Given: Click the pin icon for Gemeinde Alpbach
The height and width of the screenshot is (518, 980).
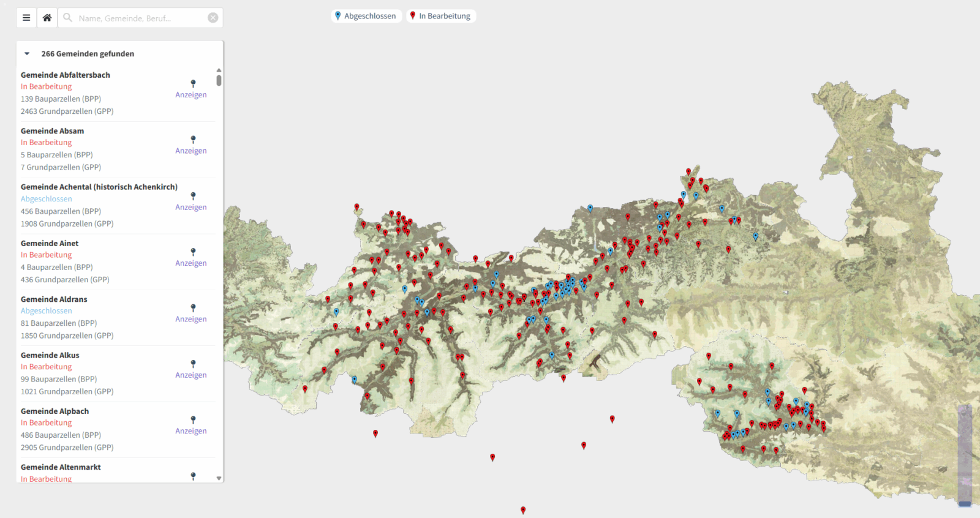Looking at the screenshot, I should (x=193, y=420).
